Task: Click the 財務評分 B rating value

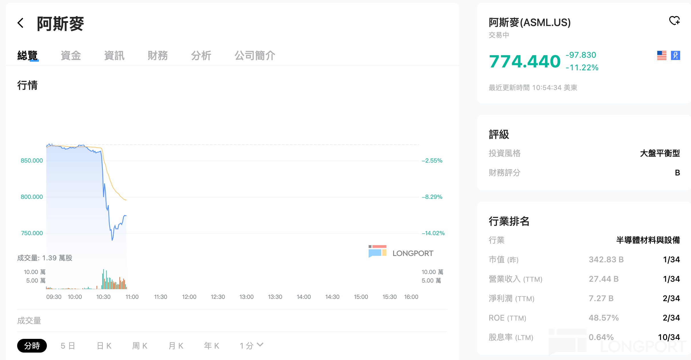Action: [x=677, y=173]
